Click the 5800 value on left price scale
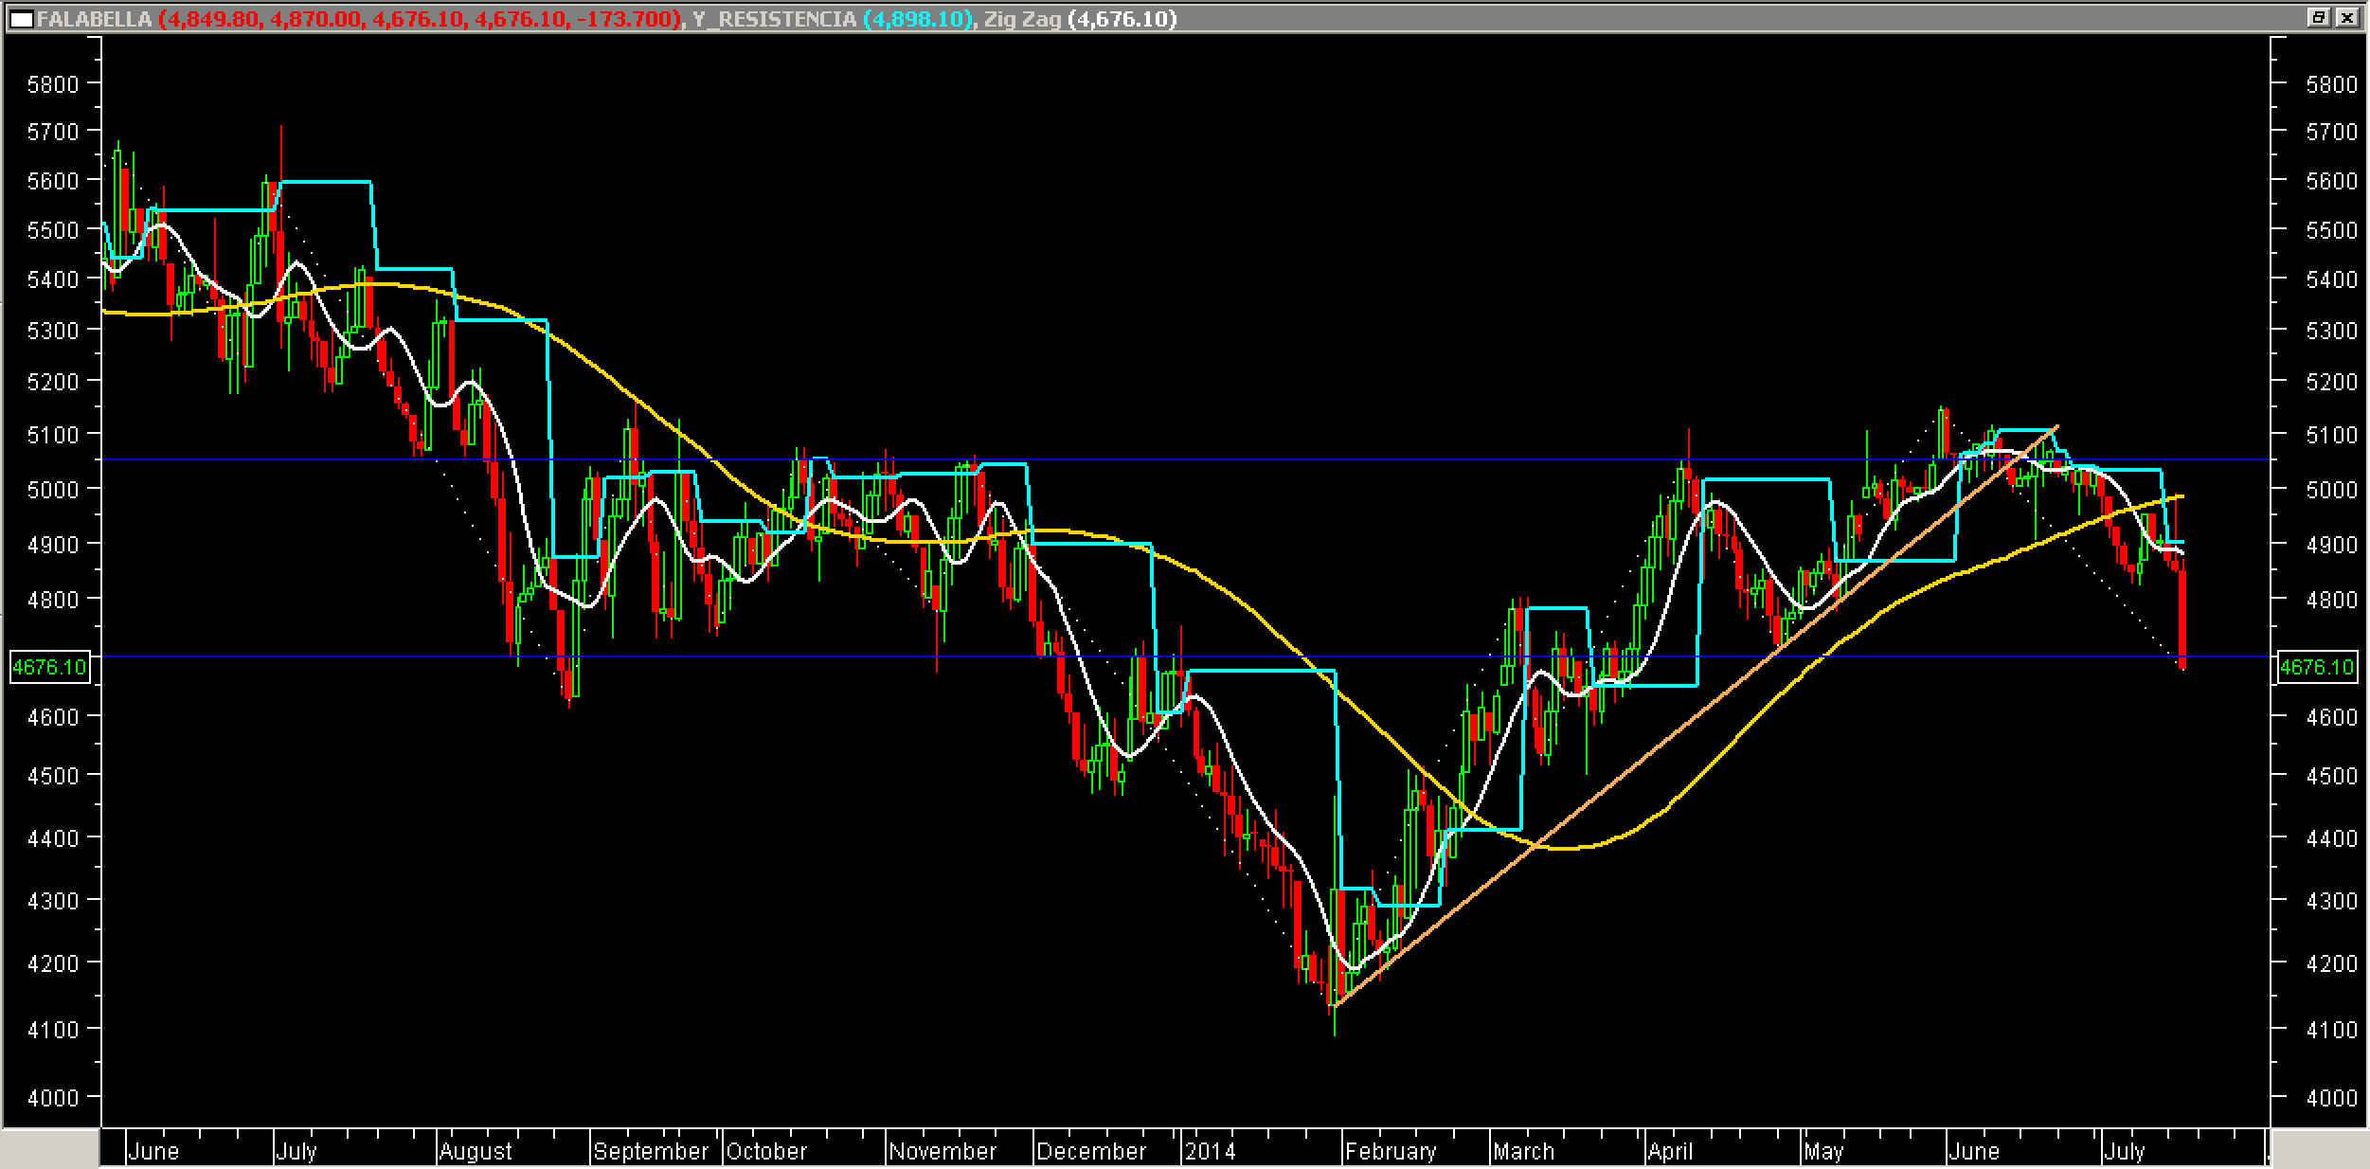2370x1169 pixels. click(53, 83)
